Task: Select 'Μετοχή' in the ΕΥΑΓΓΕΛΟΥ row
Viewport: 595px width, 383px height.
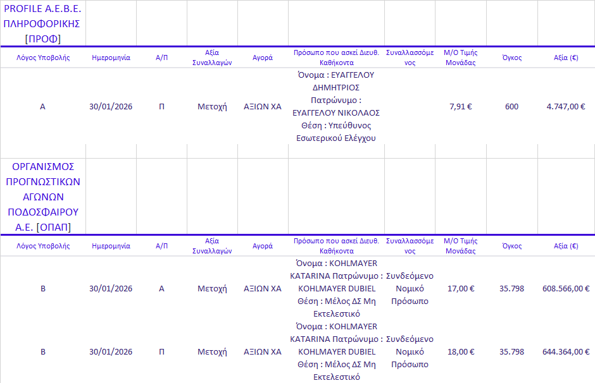Action: [212, 106]
